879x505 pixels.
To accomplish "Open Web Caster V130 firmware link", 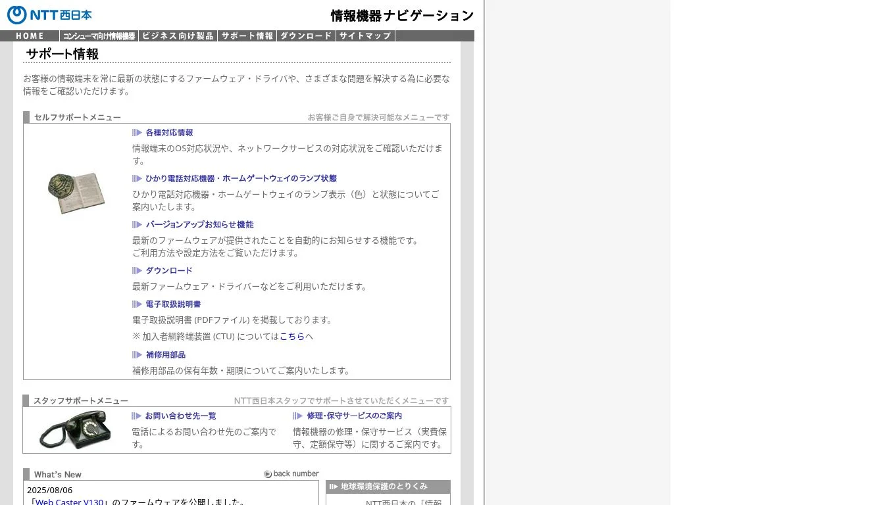I will coord(69,502).
